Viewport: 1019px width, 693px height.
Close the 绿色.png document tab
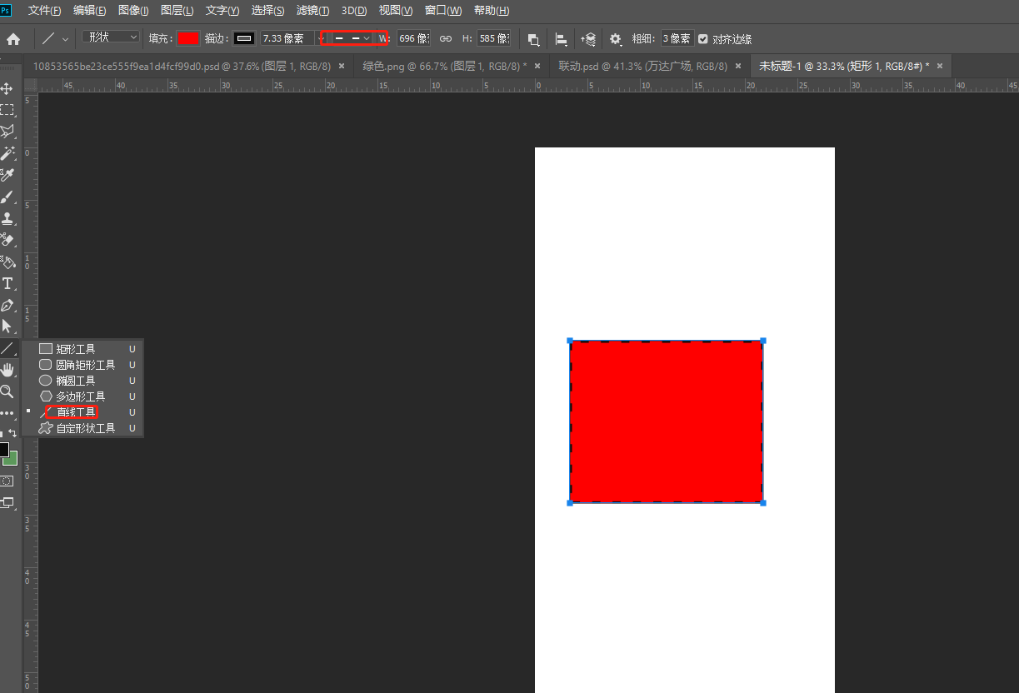(x=537, y=66)
